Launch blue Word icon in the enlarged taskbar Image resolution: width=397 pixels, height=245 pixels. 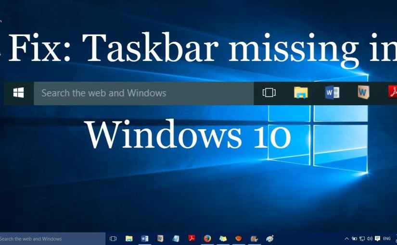[x=332, y=93]
